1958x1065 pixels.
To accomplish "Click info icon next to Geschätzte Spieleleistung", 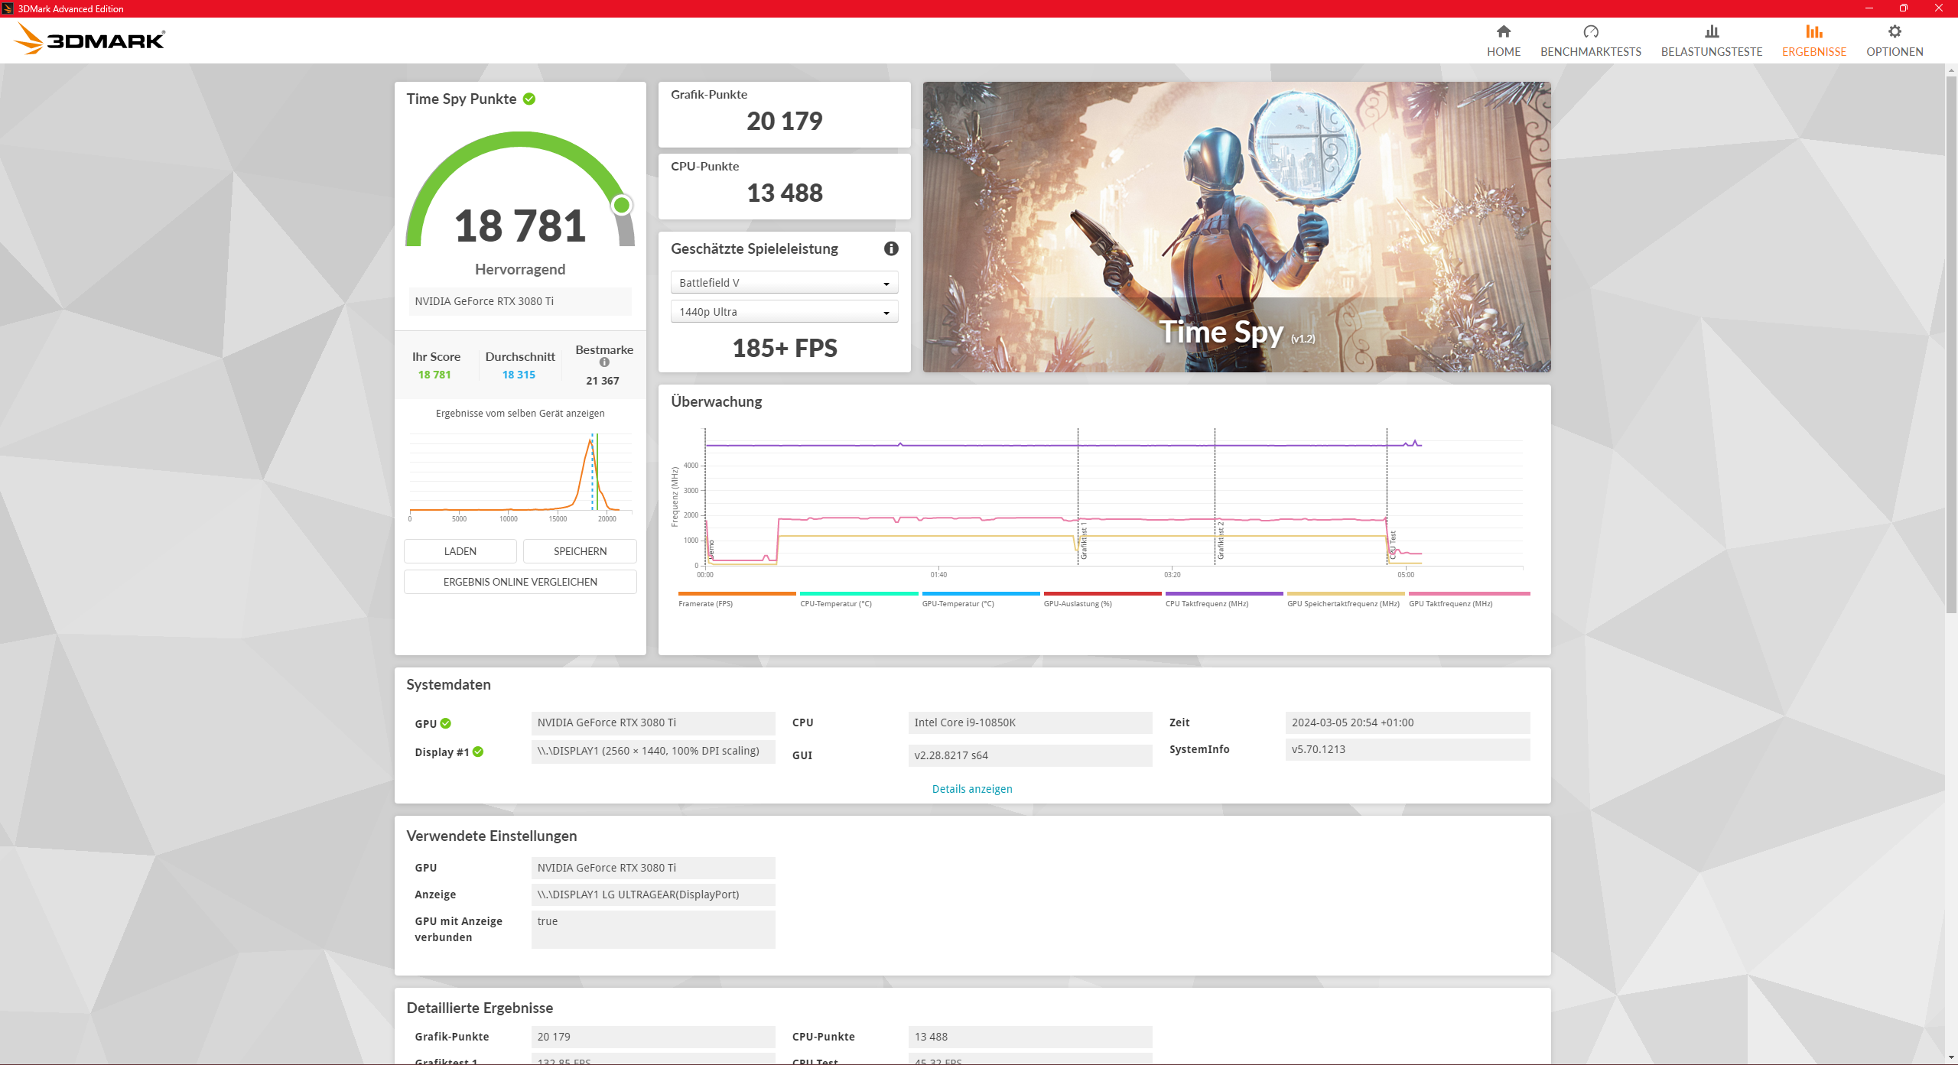I will point(891,248).
